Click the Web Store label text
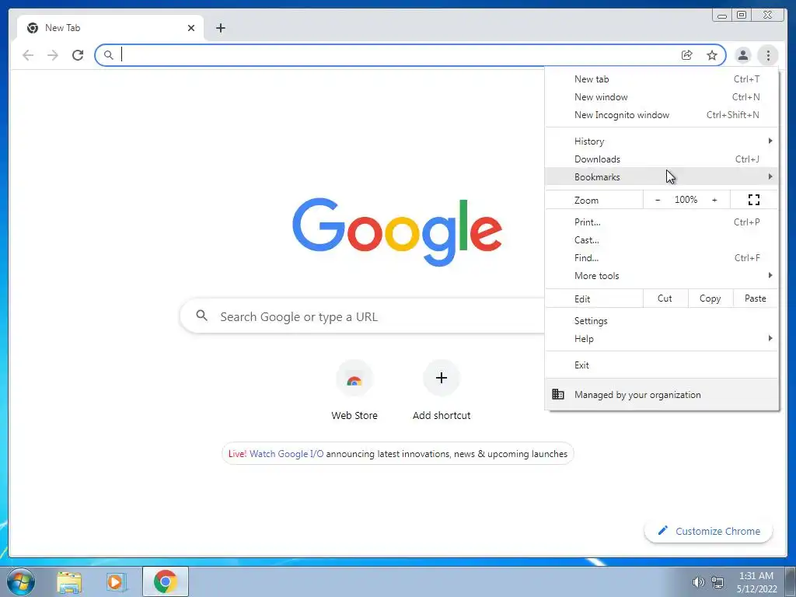Viewport: 796px width, 597px height. point(354,415)
